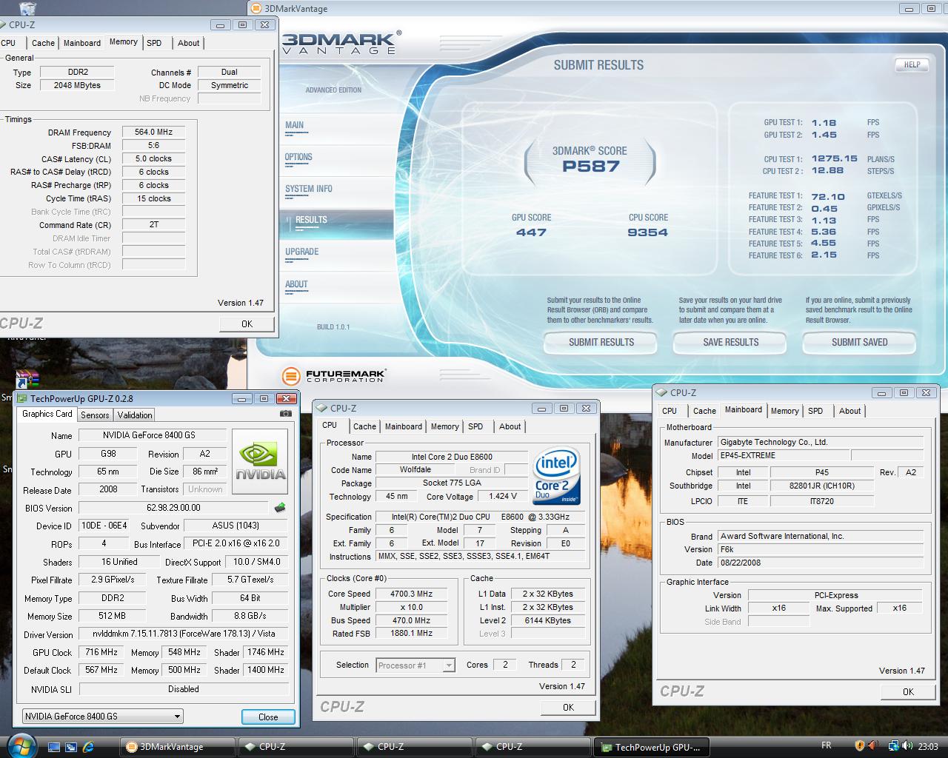Switch to TechPowerUp GPU-Z taskbar button
Image resolution: width=948 pixels, height=758 pixels.
[x=652, y=747]
